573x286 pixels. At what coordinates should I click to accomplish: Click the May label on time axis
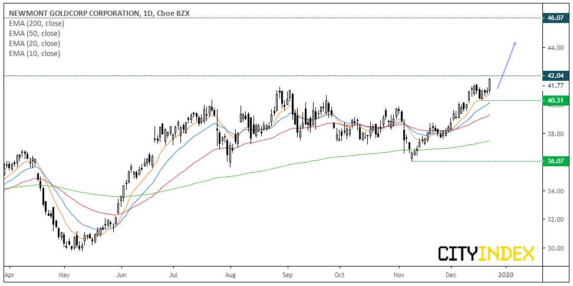click(x=64, y=274)
